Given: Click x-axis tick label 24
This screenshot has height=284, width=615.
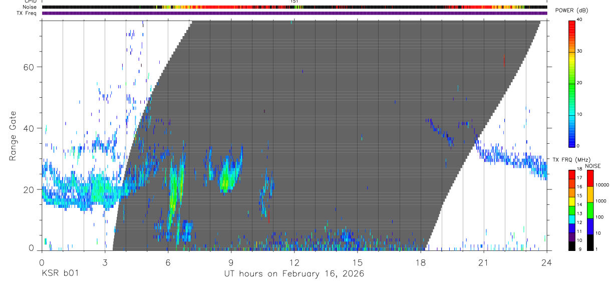Looking at the screenshot, I should tap(546, 262).
